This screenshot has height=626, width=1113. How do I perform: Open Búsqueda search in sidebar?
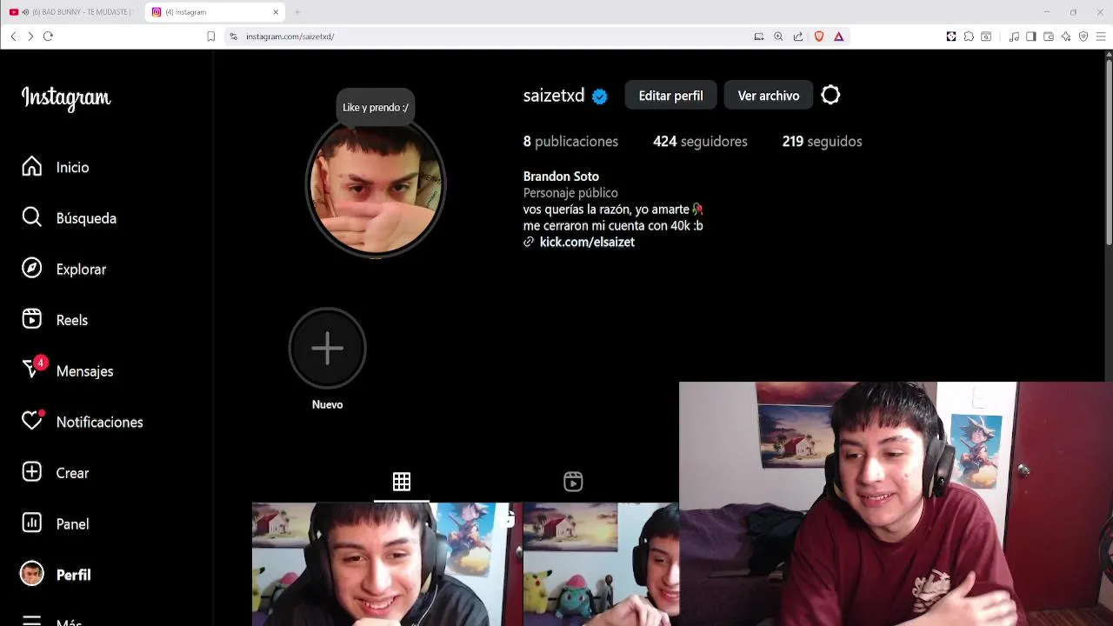tap(32, 217)
